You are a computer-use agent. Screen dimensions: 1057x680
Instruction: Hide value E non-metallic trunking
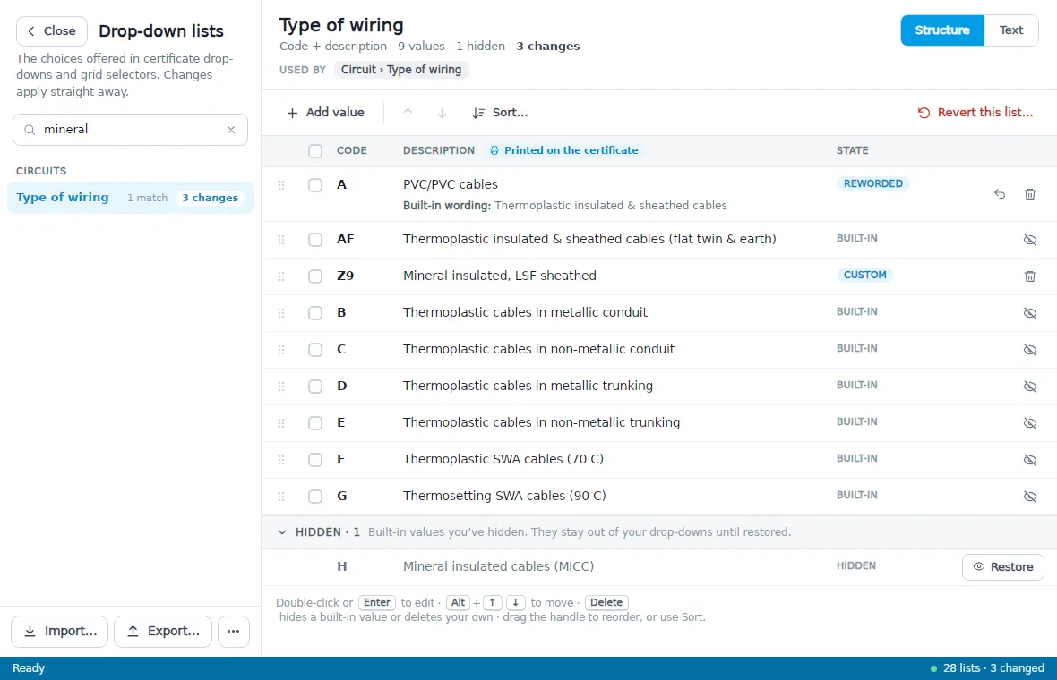[x=1029, y=423]
